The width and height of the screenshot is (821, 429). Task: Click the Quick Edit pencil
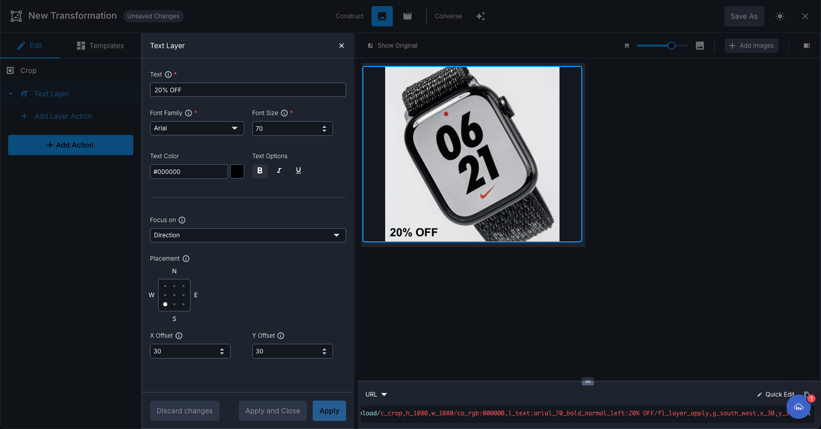760,395
